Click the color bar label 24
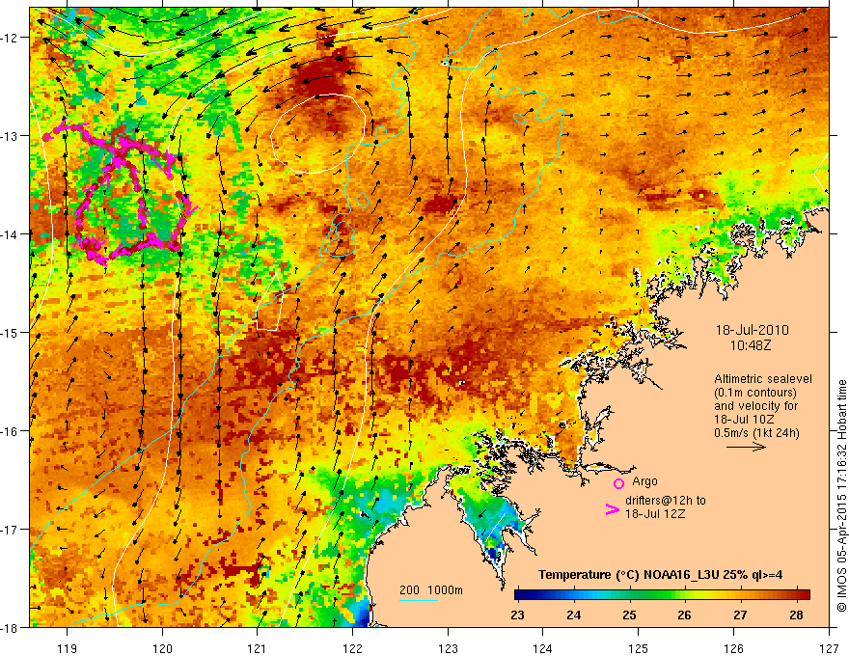 (x=573, y=615)
